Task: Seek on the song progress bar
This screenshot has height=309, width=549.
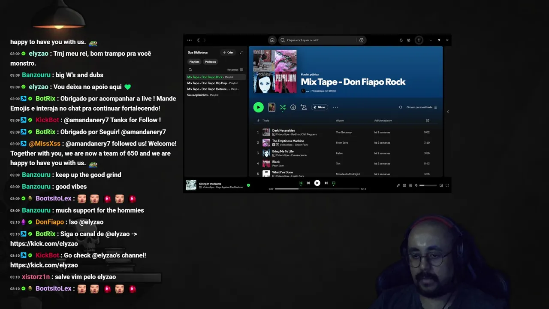Action: (x=317, y=189)
